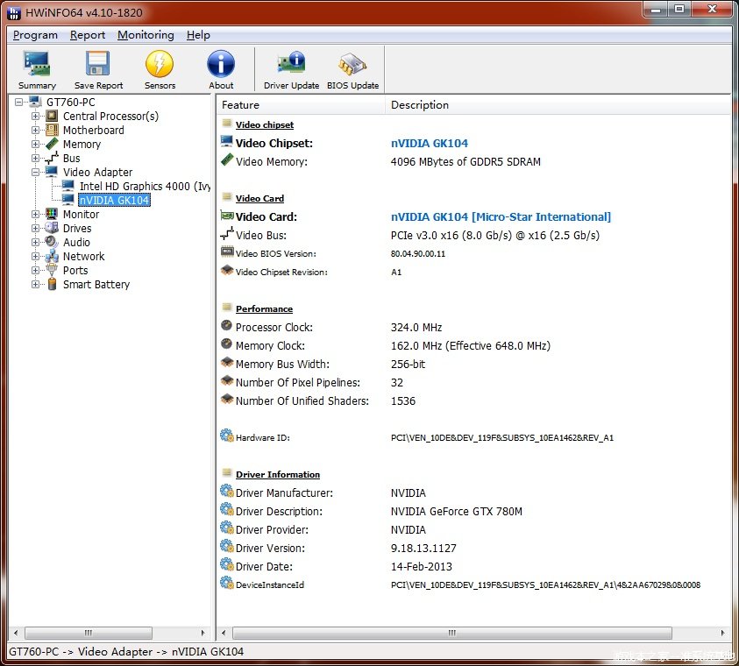Open the Sensors lightning icon

[x=160, y=64]
